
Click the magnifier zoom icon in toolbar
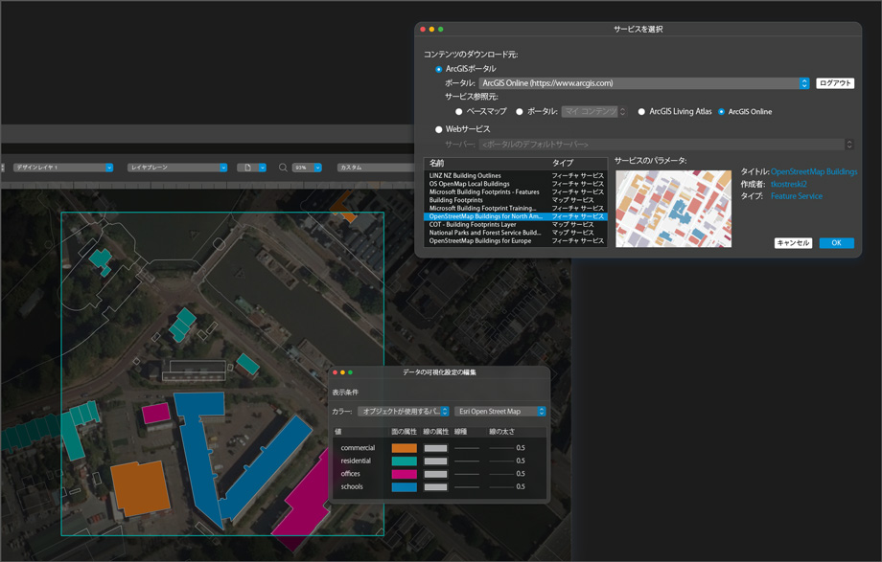283,168
